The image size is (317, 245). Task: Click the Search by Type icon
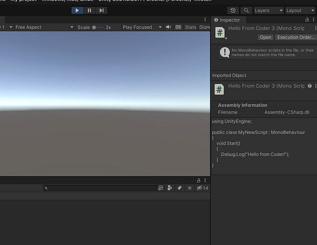pyautogui.click(x=170, y=188)
